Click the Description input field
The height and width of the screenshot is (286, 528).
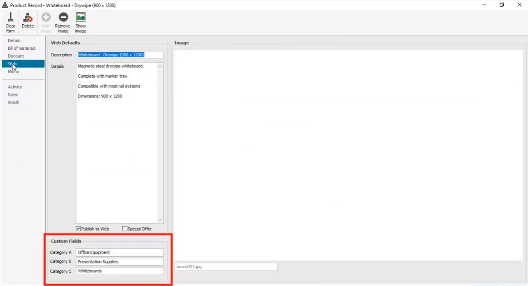[119, 55]
